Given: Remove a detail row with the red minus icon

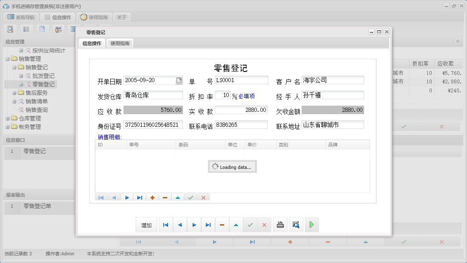Looking at the screenshot, I should (x=165, y=197).
